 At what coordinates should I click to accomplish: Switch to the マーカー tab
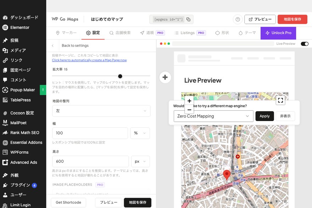pyautogui.click(x=66, y=33)
